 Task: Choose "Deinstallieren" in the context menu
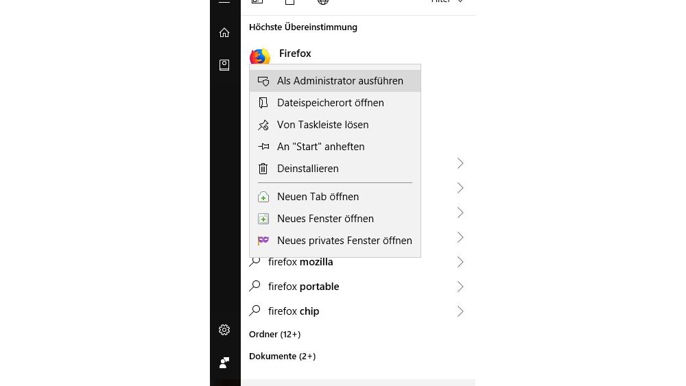[x=307, y=169]
